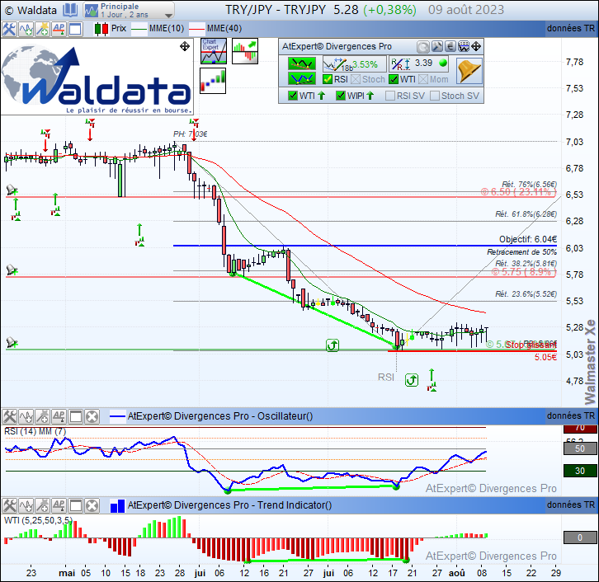Click the PH: 7,03€ label

pyautogui.click(x=191, y=134)
